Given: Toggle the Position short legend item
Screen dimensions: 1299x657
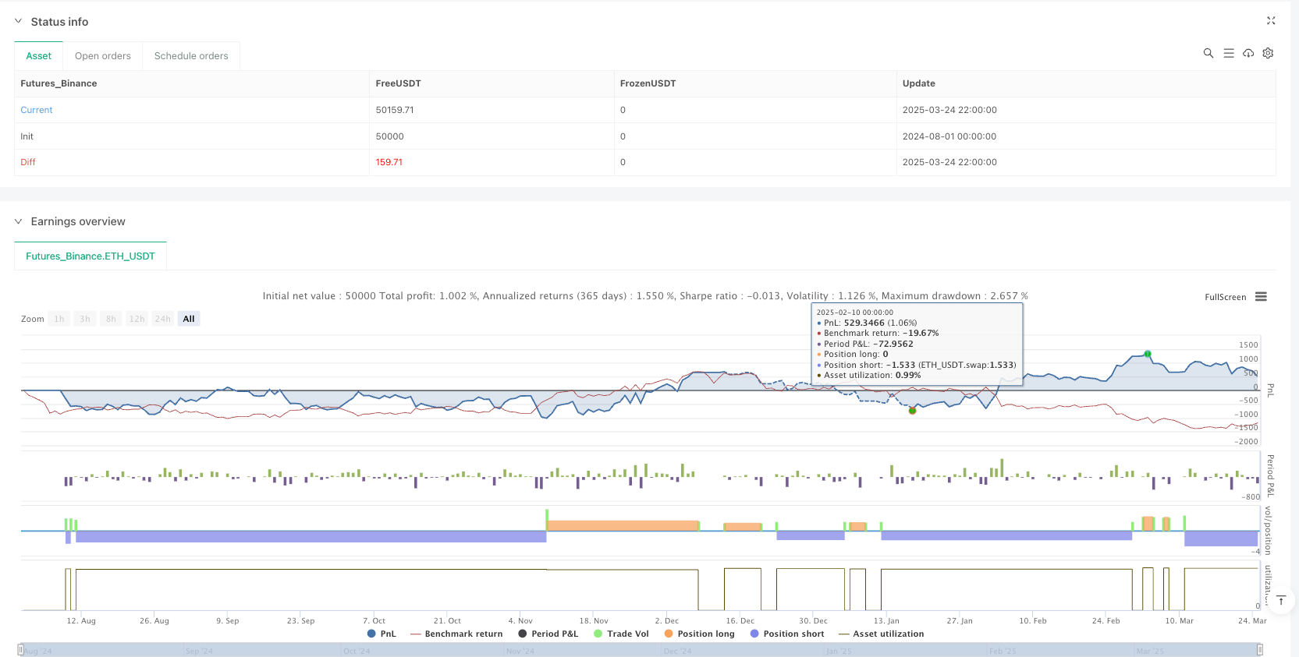Looking at the screenshot, I should [x=787, y=634].
